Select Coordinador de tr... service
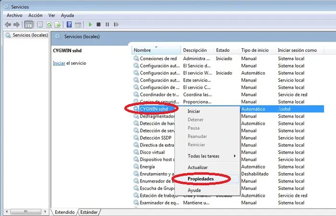 click(159, 95)
